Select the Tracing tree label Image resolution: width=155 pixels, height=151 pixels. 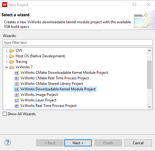click(x=21, y=62)
